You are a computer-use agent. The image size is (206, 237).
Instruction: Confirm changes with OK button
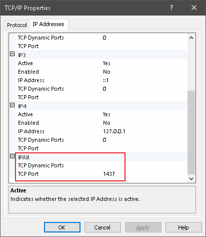click(62, 227)
